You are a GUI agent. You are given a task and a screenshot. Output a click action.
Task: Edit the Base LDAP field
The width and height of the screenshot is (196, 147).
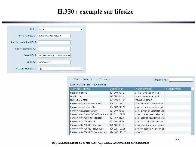[54, 56]
